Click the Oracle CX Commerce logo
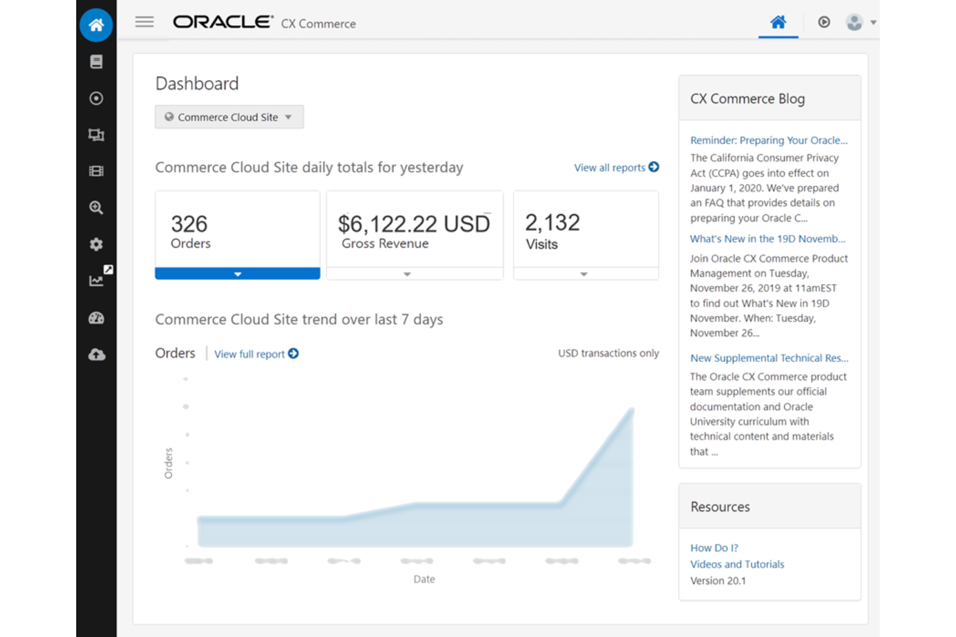Image resolution: width=956 pixels, height=637 pixels. coord(264,23)
